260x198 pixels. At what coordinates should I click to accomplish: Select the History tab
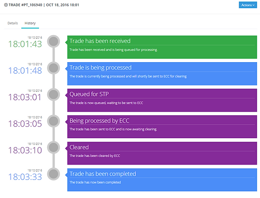point(30,23)
